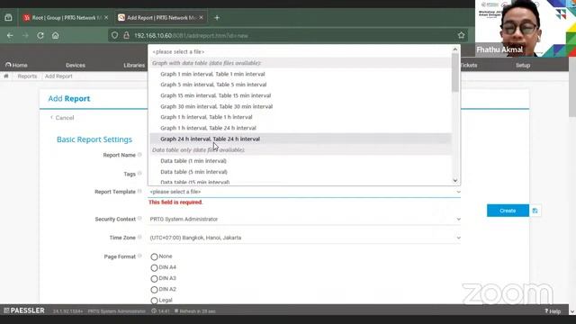Click the Paessler logo in the footer

coord(24,310)
